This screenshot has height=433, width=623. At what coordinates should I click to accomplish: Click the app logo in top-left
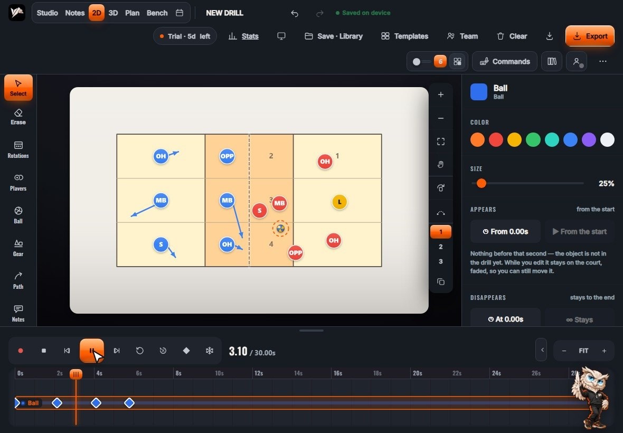(x=17, y=13)
